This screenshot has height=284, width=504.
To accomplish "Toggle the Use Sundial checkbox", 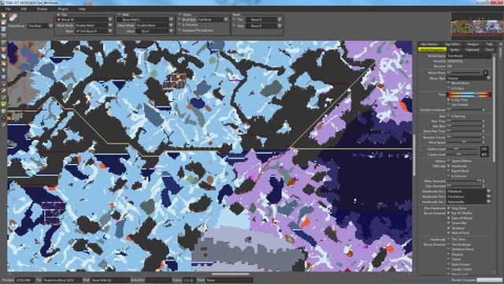I will tap(449, 105).
